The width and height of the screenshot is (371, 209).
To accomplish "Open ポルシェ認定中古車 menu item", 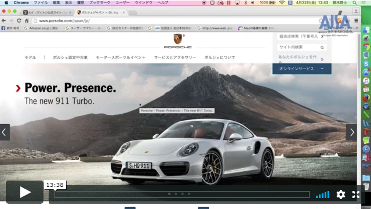I will [x=70, y=57].
